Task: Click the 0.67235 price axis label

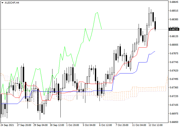Action: [x=174, y=96]
